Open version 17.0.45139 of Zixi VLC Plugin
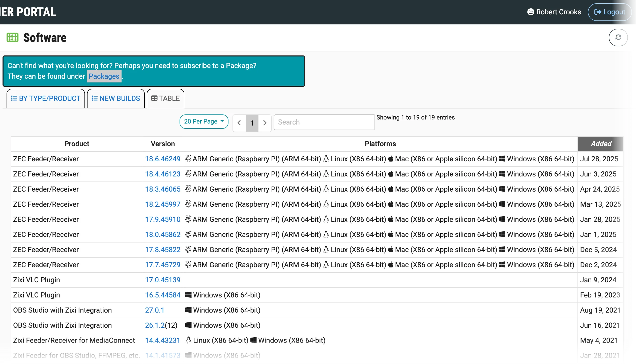Image resolution: width=636 pixels, height=364 pixels. [163, 280]
